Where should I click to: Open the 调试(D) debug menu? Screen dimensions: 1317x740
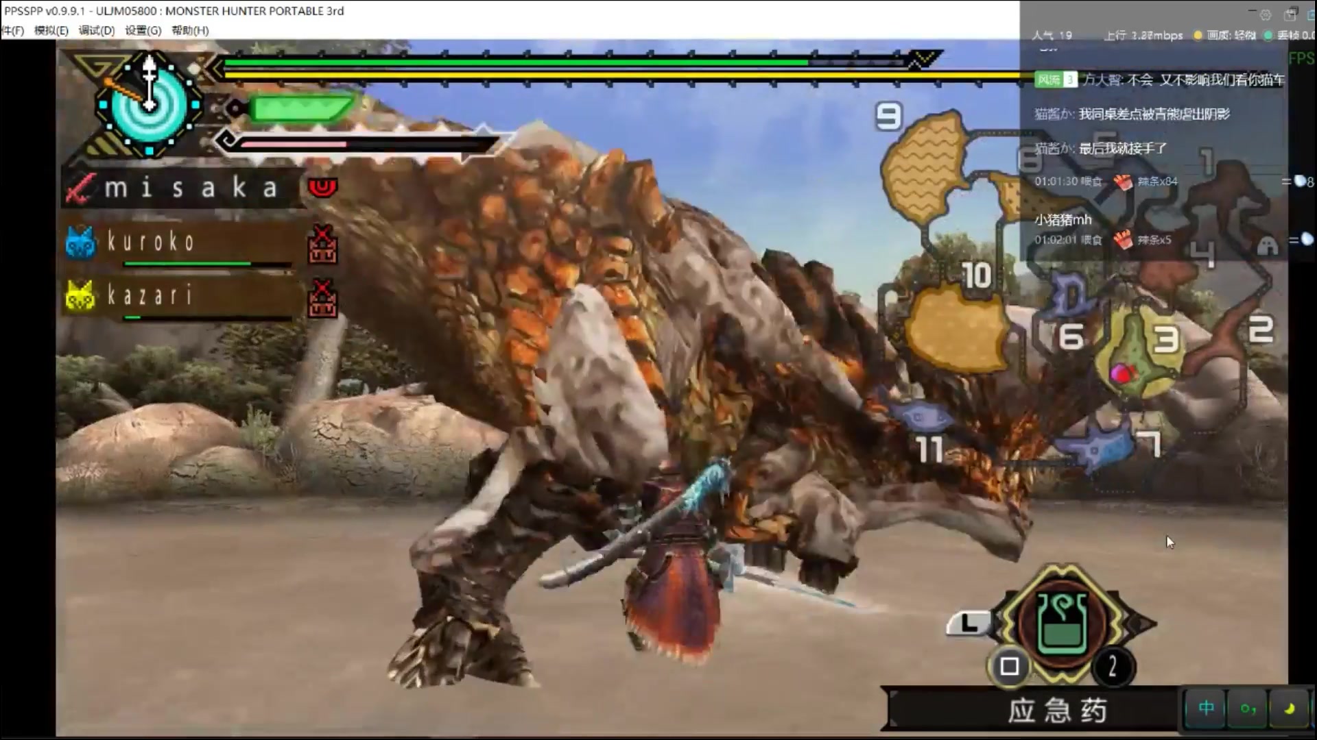click(x=96, y=30)
